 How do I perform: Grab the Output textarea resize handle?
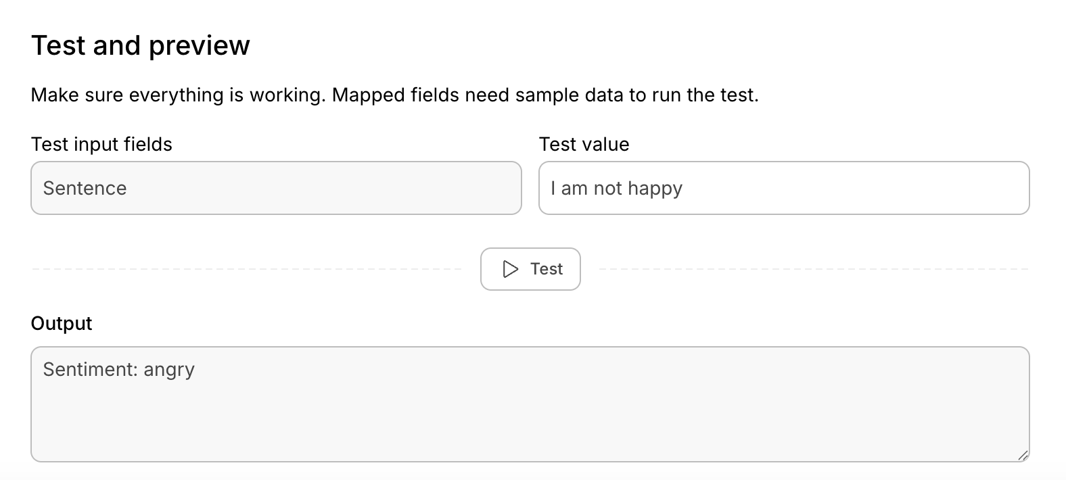tap(1023, 456)
